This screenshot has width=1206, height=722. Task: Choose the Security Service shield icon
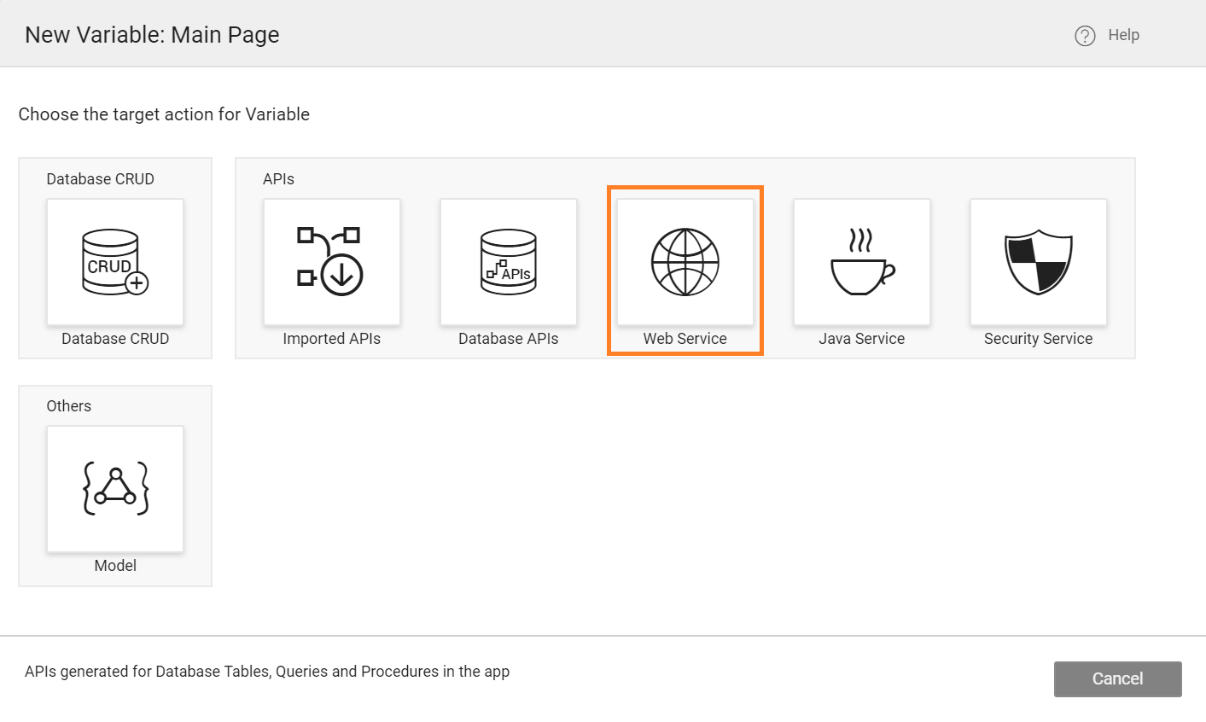[x=1038, y=262]
